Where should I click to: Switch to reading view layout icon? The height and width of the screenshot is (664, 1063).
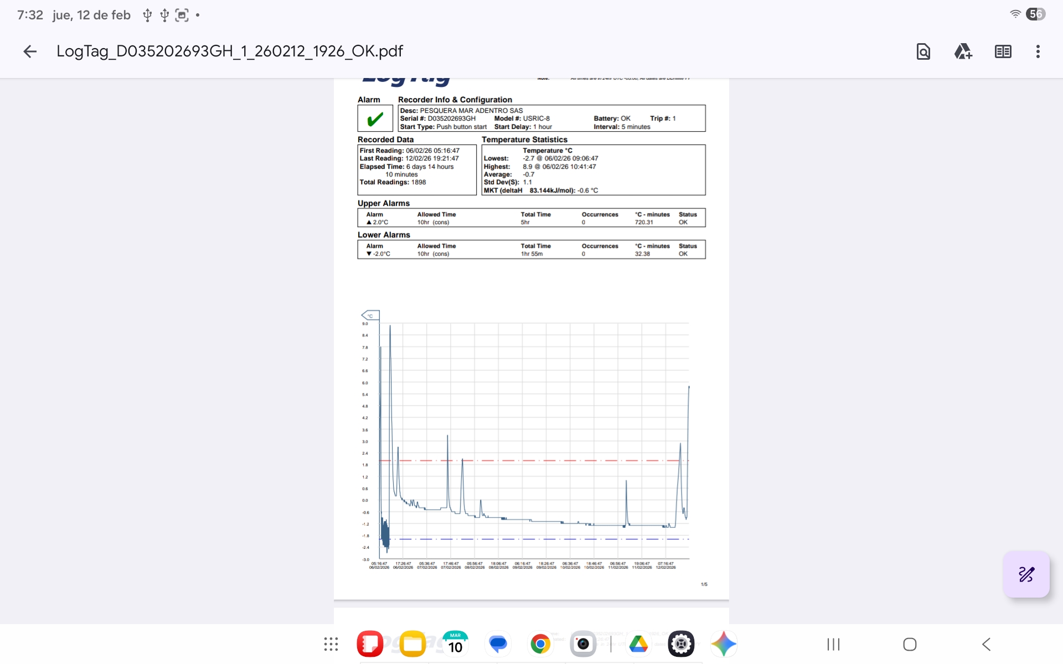pyautogui.click(x=1003, y=51)
